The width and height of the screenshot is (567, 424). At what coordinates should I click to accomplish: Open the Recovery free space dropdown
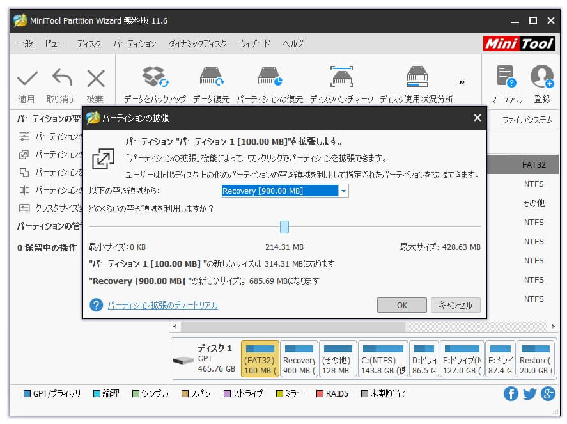tap(343, 191)
